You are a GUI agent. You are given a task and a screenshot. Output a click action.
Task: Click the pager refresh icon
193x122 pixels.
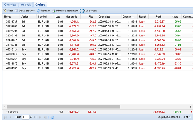coord(52,117)
